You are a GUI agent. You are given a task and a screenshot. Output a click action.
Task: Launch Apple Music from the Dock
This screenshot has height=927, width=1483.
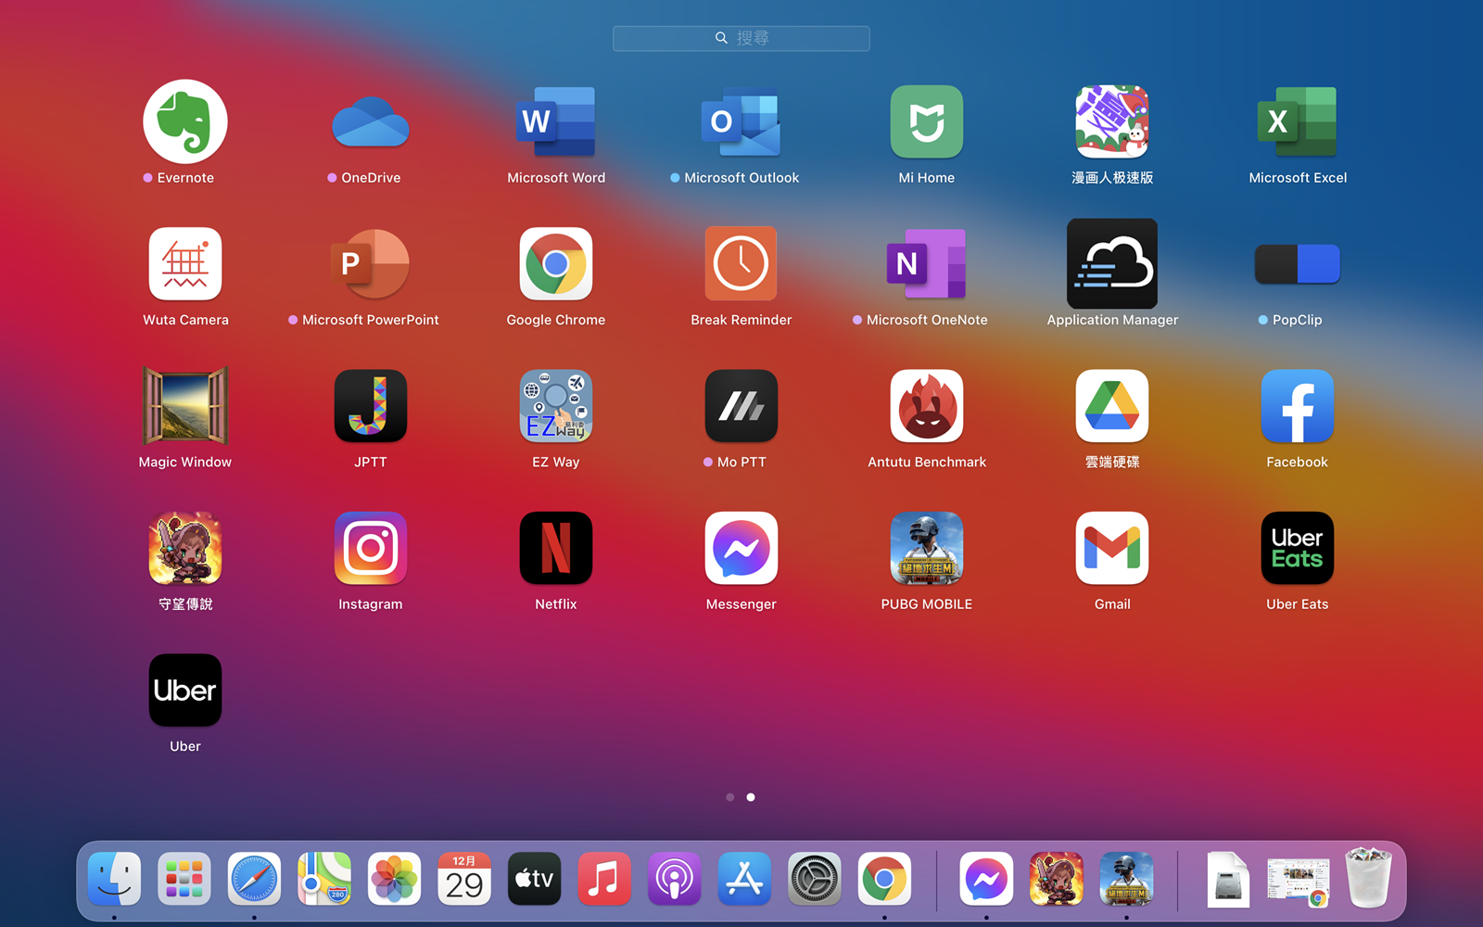(x=604, y=879)
